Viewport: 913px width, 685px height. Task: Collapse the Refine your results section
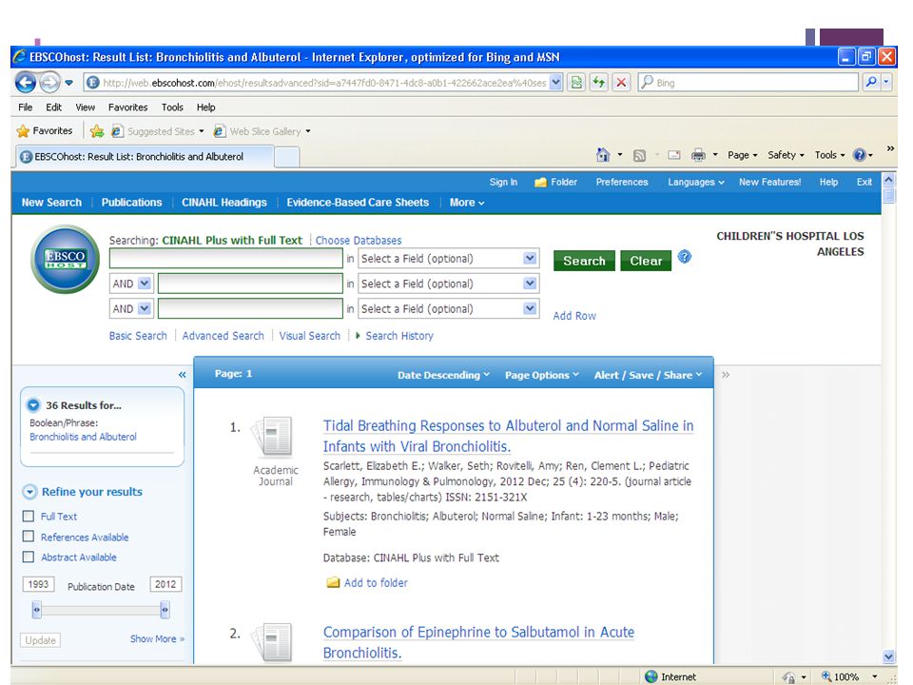(29, 492)
